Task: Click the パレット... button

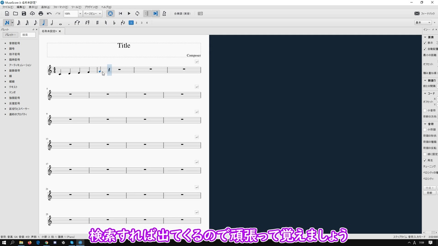Action: (x=10, y=35)
